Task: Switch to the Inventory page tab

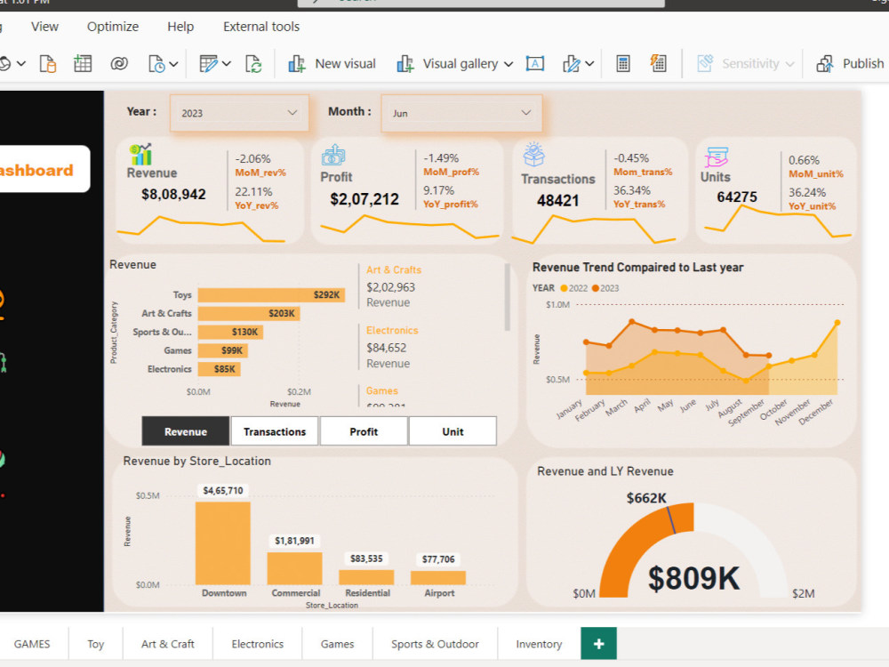Action: (539, 644)
